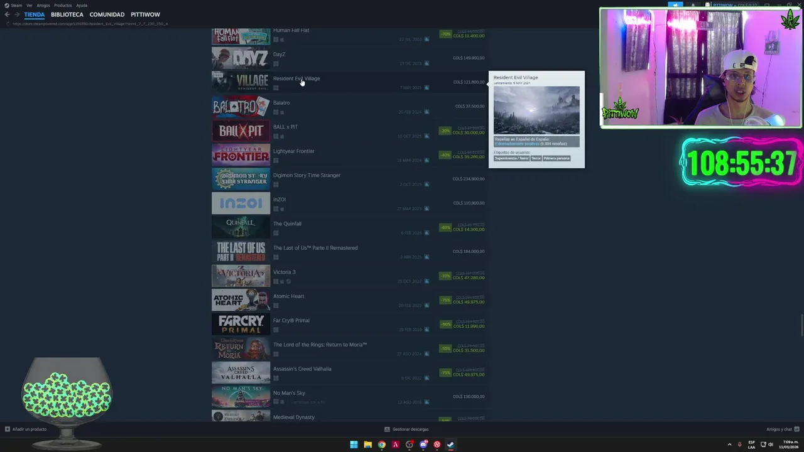The image size is (804, 452).
Task: Click the ESP LAA language indicator
Action: click(x=751, y=444)
